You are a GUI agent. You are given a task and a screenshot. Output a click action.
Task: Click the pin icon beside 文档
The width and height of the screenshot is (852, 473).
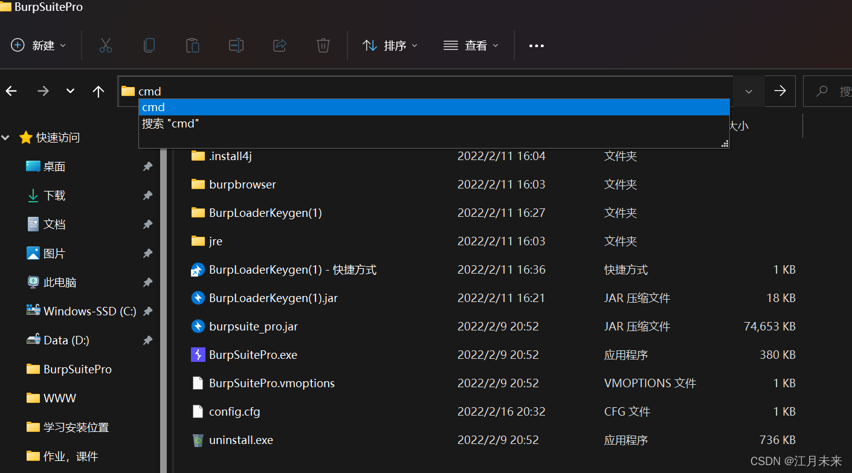point(147,224)
